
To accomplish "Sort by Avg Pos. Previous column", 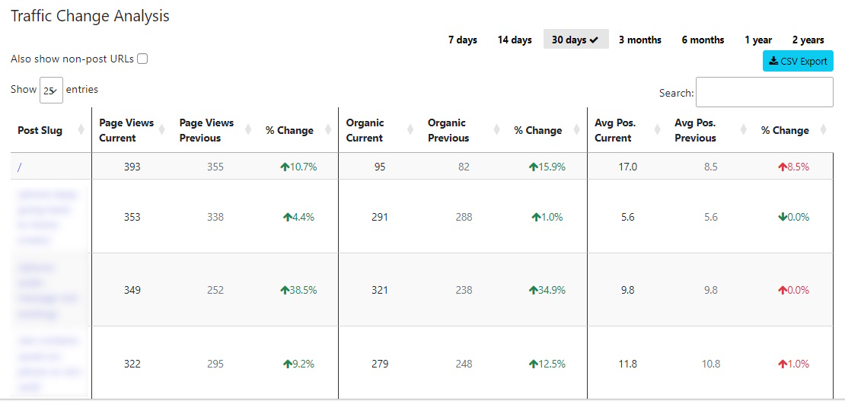I will [743, 130].
